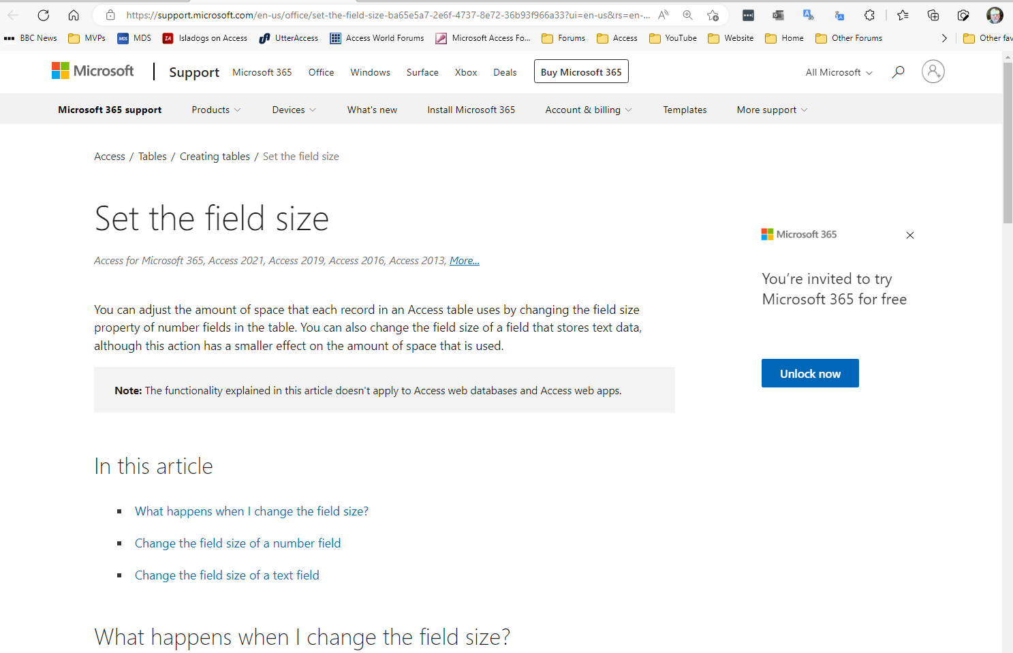The width and height of the screenshot is (1013, 653).
Task: Open UtterAccess bookmark
Action: coord(289,38)
